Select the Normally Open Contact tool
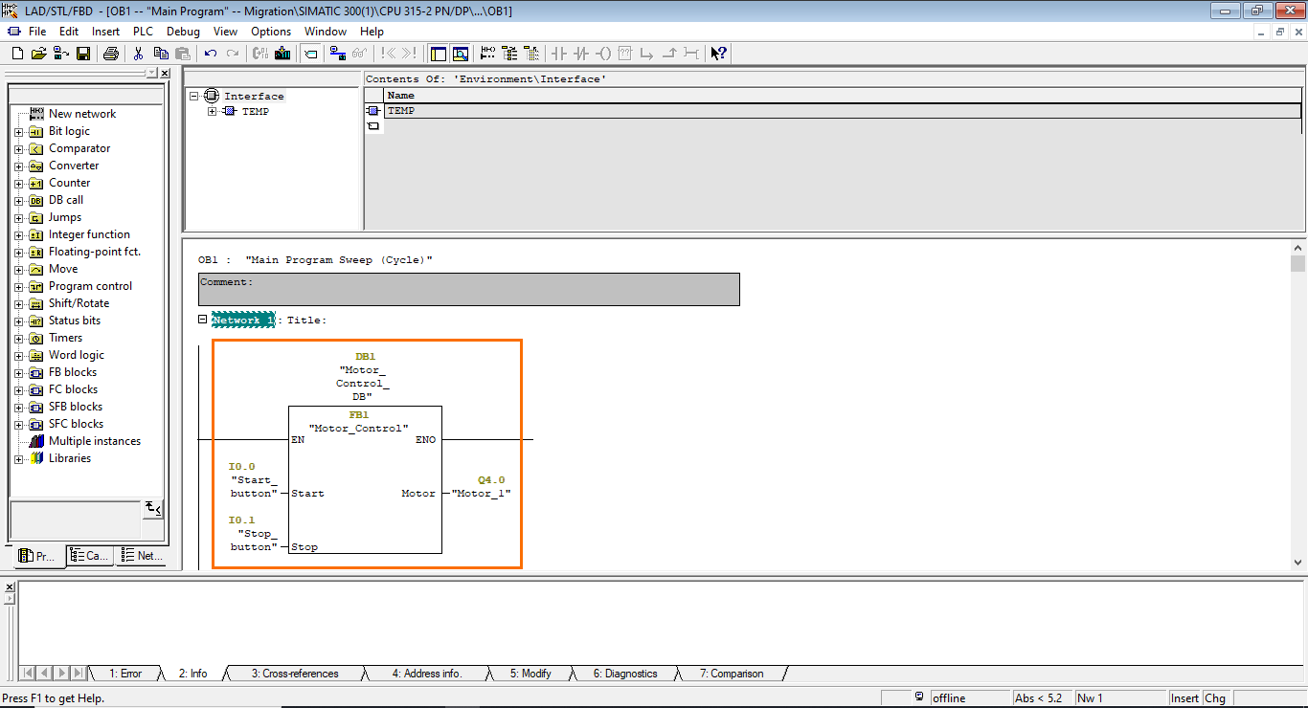 [558, 54]
